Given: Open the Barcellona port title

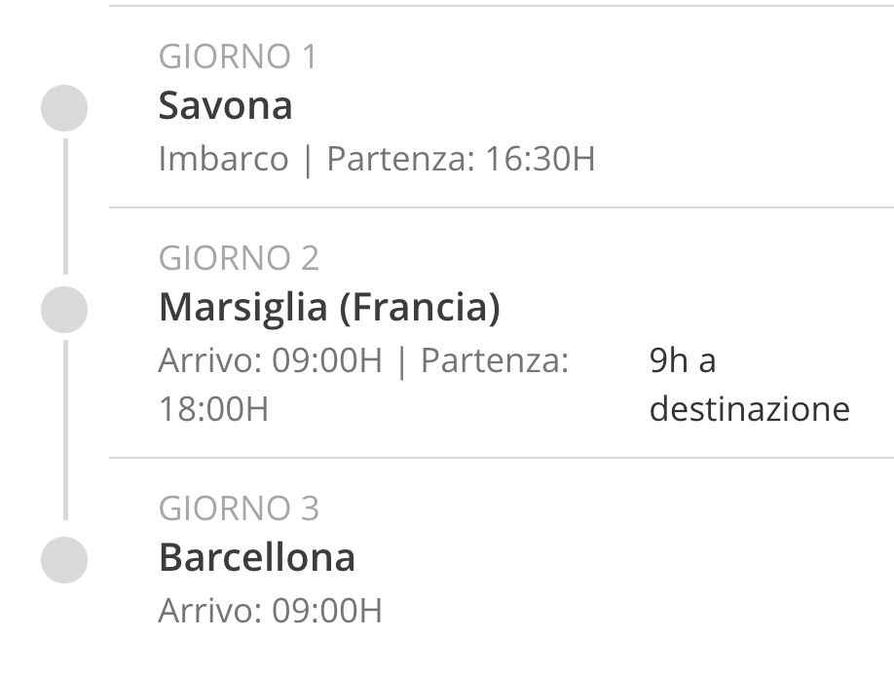Looking at the screenshot, I should point(256,557).
